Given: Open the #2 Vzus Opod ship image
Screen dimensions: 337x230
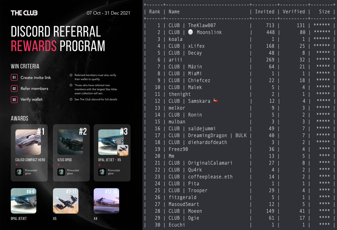Looking at the screenshot, I should coord(70,142).
